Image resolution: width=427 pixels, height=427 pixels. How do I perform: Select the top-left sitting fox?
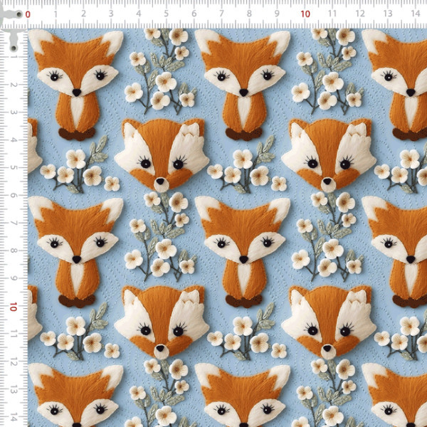pos(75,85)
